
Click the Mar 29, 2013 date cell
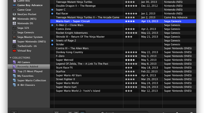click(x=149, y=79)
